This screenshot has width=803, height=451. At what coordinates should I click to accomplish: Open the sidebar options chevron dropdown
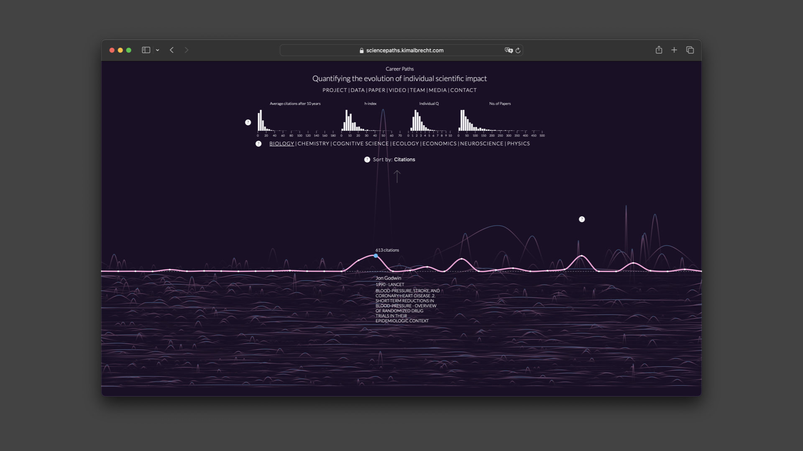(x=158, y=50)
